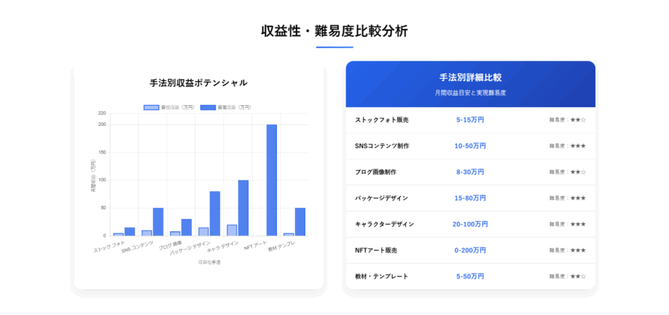Click the ストック フォト dark blue bar
The image size is (669, 315).
coord(130,231)
